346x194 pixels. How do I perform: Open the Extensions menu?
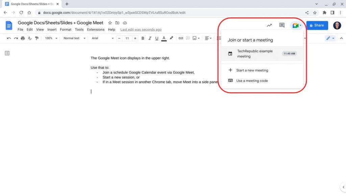click(96, 30)
